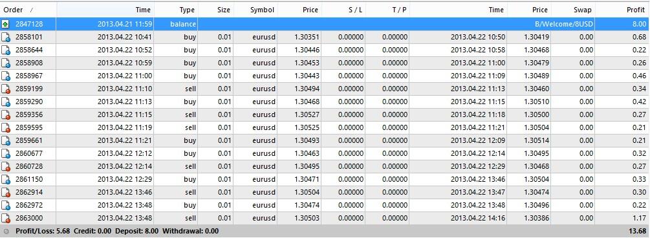Image resolution: width=650 pixels, height=238 pixels.
Task: Select close price 1.30386
Action: tap(536, 218)
